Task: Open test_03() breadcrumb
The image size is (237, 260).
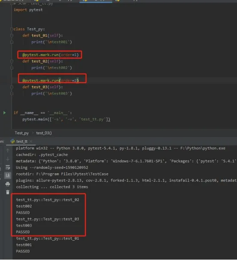Action: coord(44,133)
